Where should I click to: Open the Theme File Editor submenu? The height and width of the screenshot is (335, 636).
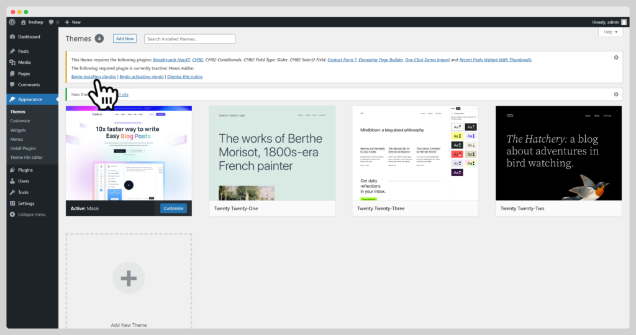[x=26, y=157]
